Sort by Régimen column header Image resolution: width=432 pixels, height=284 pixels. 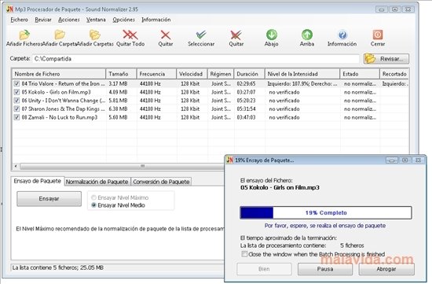tap(221, 74)
